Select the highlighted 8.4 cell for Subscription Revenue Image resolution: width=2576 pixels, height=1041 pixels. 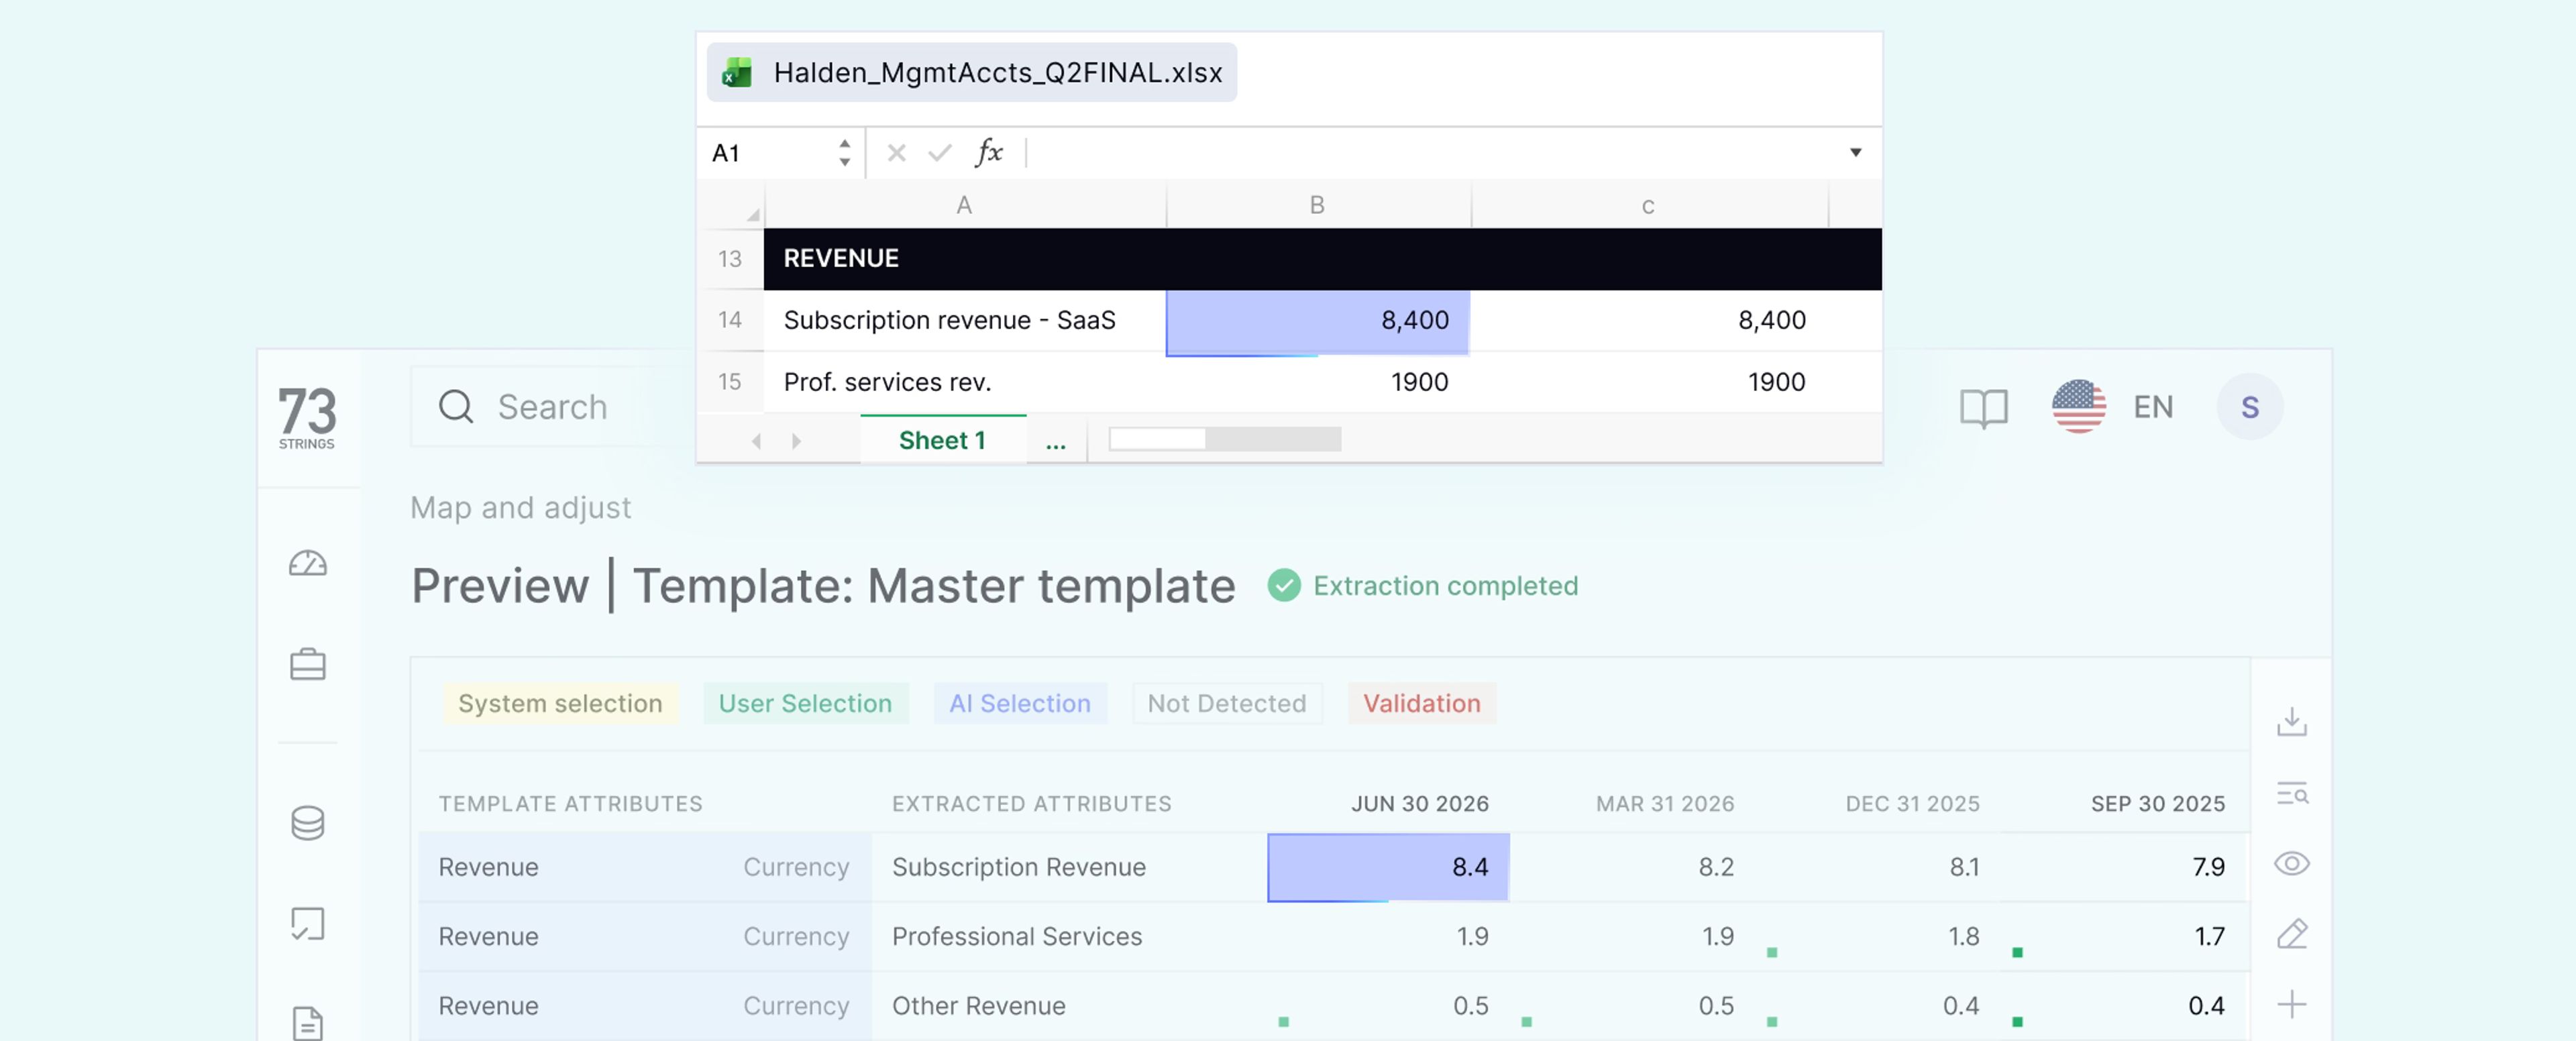pyautogui.click(x=1388, y=867)
